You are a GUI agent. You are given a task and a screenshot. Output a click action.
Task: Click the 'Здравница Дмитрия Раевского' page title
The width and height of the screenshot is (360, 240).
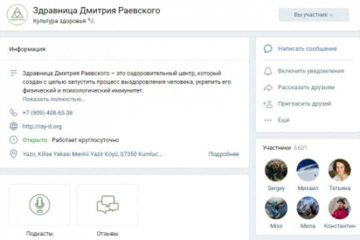[96, 11]
